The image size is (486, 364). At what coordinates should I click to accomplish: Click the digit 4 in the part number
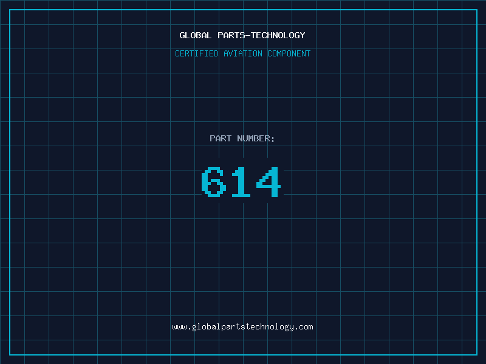pyautogui.click(x=269, y=182)
